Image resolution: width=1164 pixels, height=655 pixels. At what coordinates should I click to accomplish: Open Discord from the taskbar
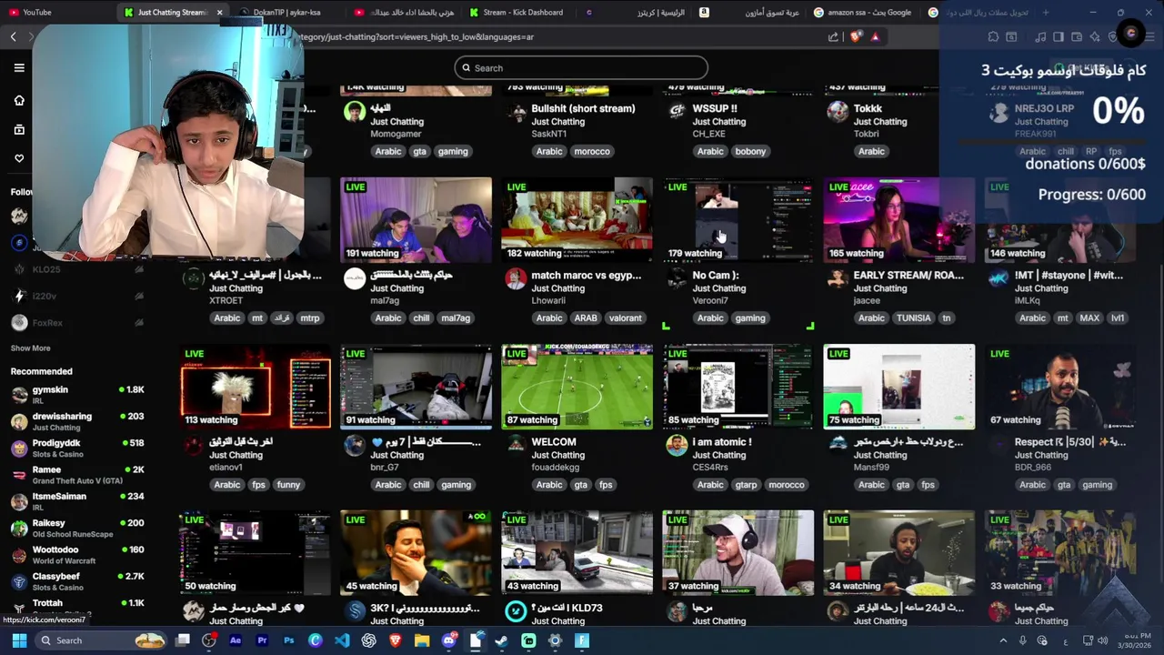[448, 640]
